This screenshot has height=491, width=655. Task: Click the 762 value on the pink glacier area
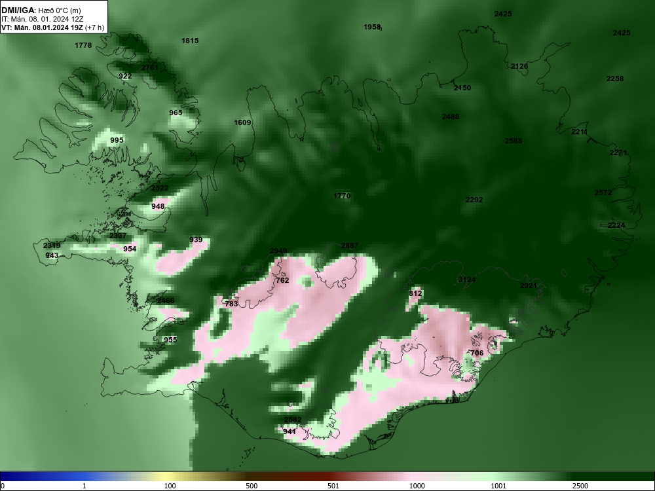[x=282, y=280]
